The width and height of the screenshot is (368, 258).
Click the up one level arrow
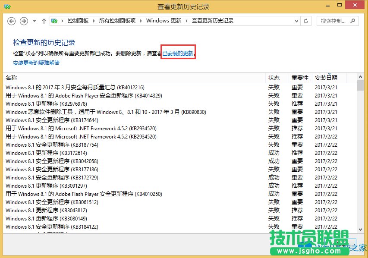44,21
